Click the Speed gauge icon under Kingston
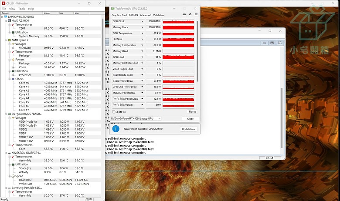Viewport: 340px width, 201px height. (13, 176)
